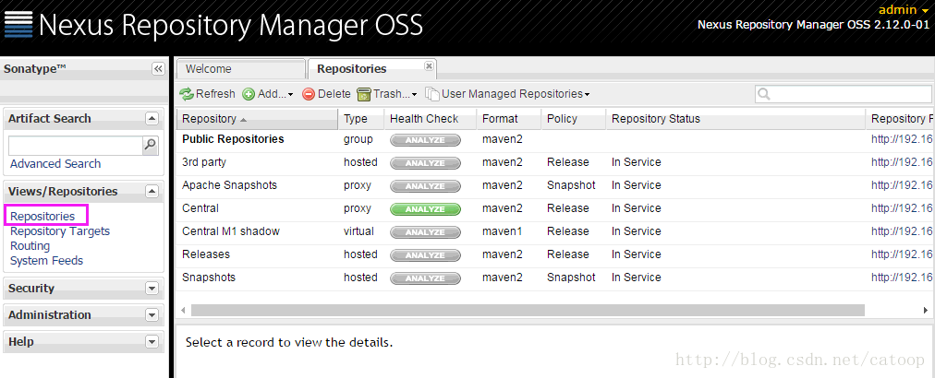Click the green ANALYZE button for Central
Viewport: 935px width, 378px height.
point(425,209)
